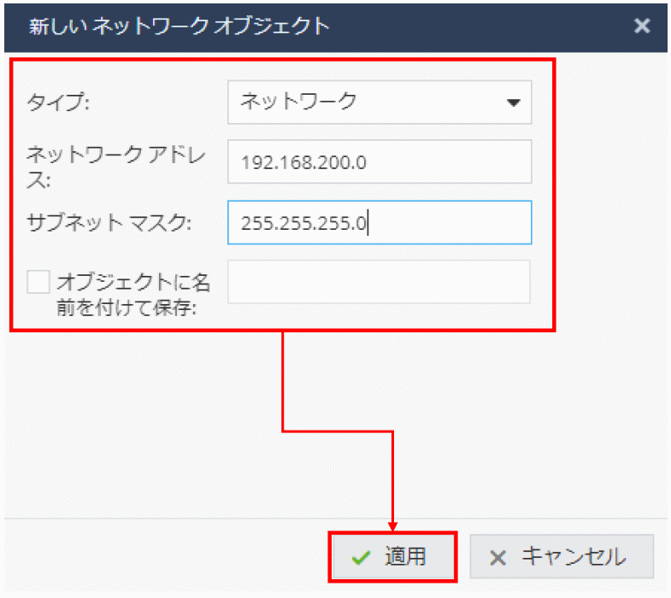Click the 新しい ネットワーク オブジェクト title text
Screen dimensions: 671x598
179,26
